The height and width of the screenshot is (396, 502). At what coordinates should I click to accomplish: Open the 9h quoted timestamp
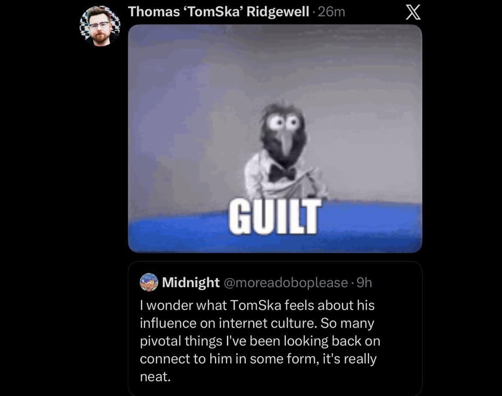click(364, 282)
